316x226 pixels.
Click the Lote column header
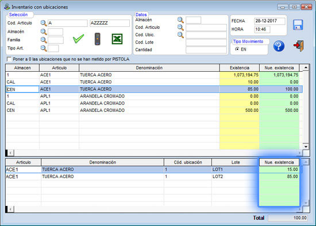(235, 162)
